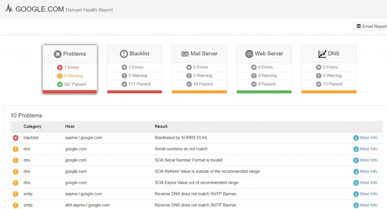The width and height of the screenshot is (387, 209).
Task: Click 'Blacklisted by SORBS DUHL' result text
Action: click(181, 138)
